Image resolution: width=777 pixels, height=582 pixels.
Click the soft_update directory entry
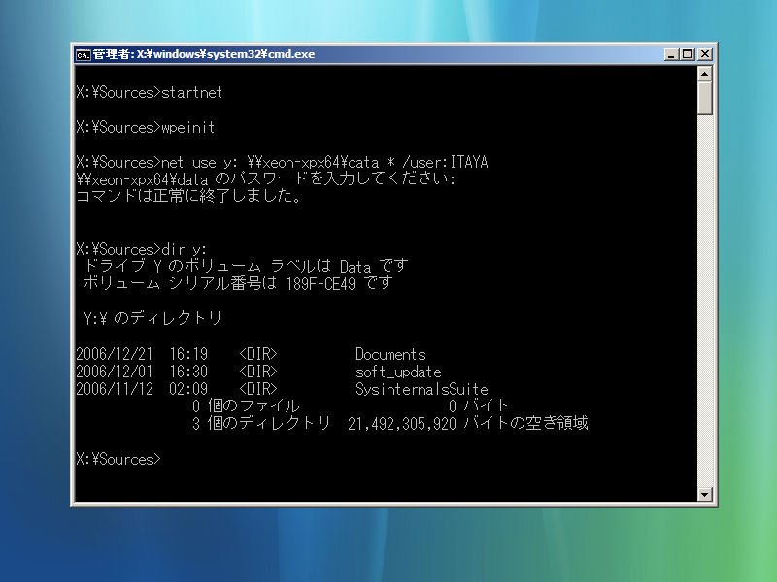pos(398,372)
